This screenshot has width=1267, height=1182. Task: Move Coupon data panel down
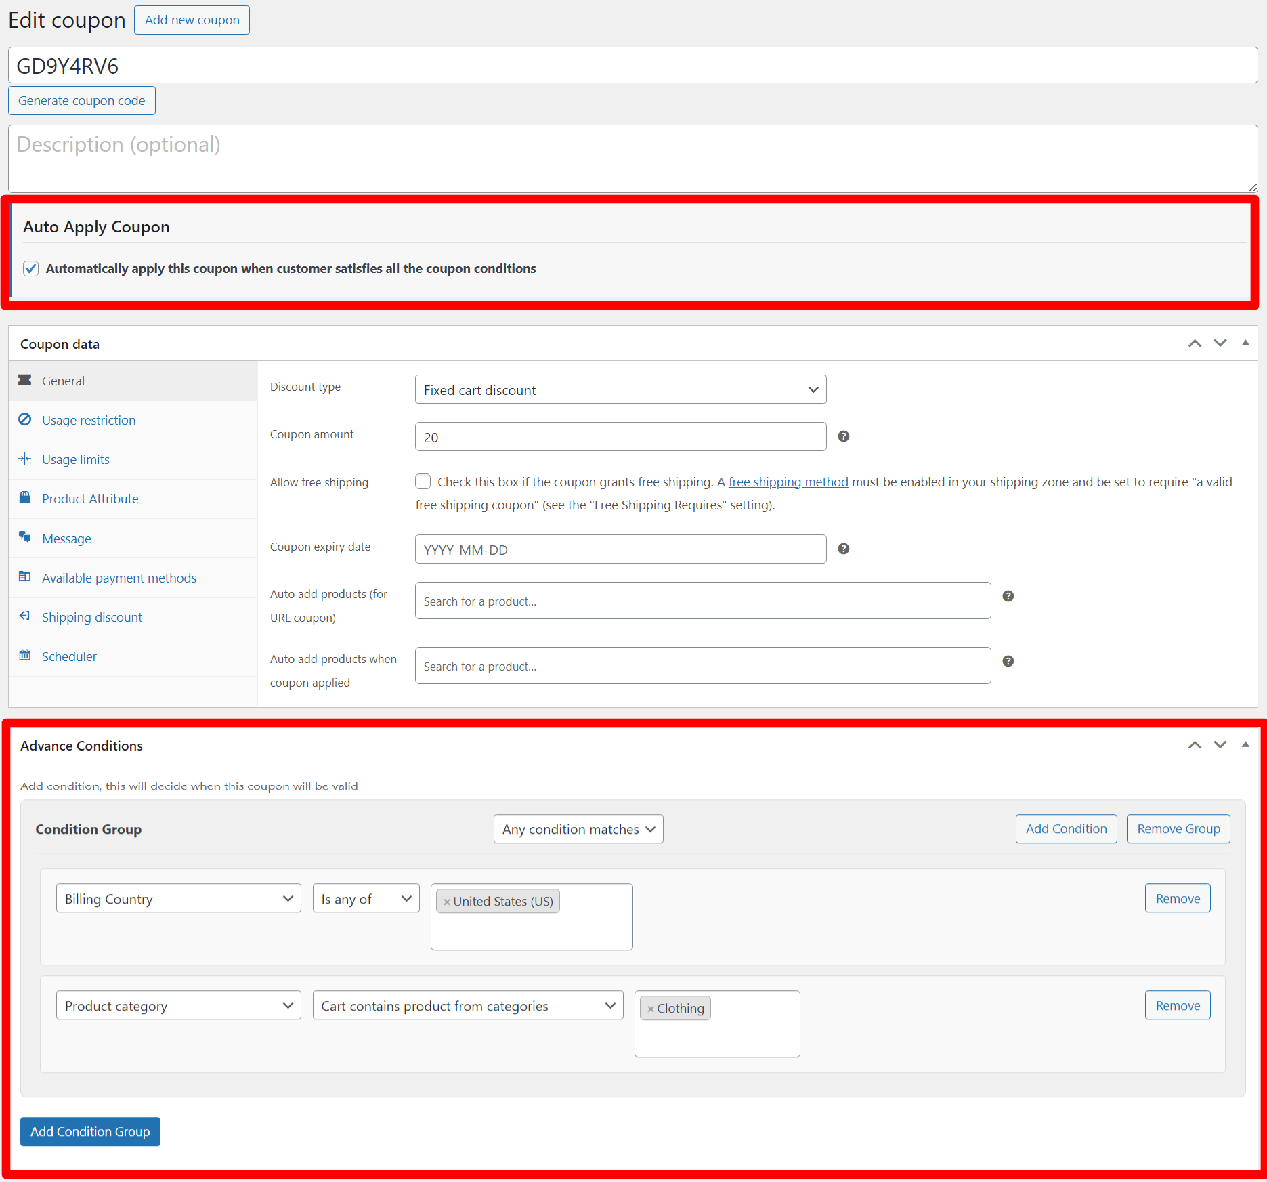pos(1220,343)
